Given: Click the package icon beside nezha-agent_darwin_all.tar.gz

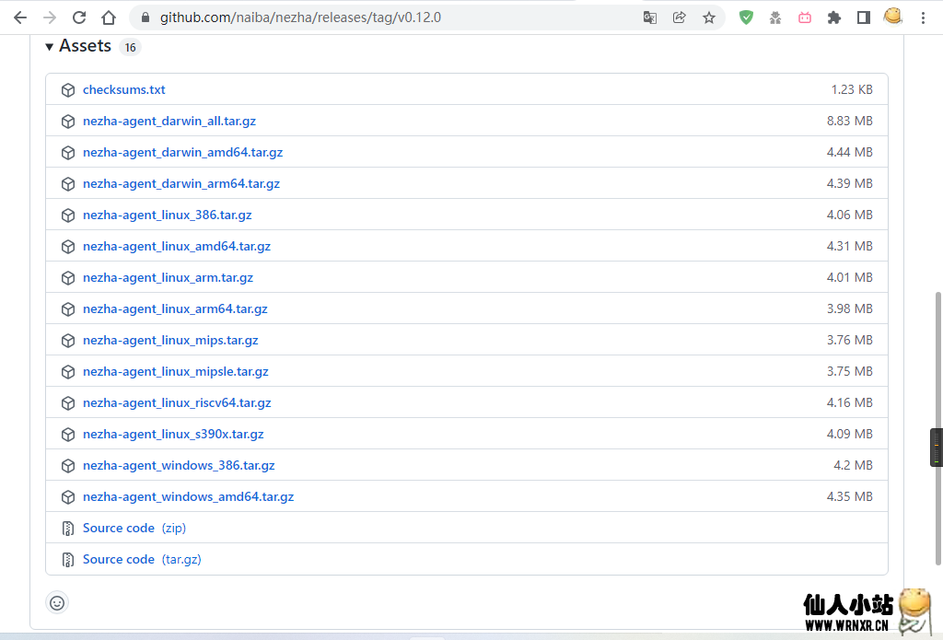Looking at the screenshot, I should click(68, 122).
